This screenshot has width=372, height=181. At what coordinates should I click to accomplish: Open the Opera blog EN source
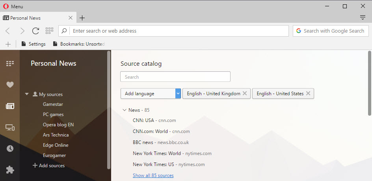click(x=58, y=125)
